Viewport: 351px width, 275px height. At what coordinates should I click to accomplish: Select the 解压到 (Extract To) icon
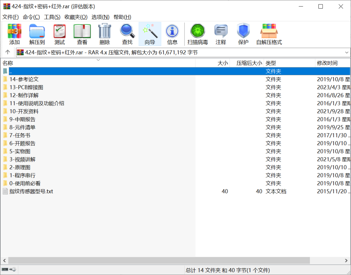[x=37, y=33]
